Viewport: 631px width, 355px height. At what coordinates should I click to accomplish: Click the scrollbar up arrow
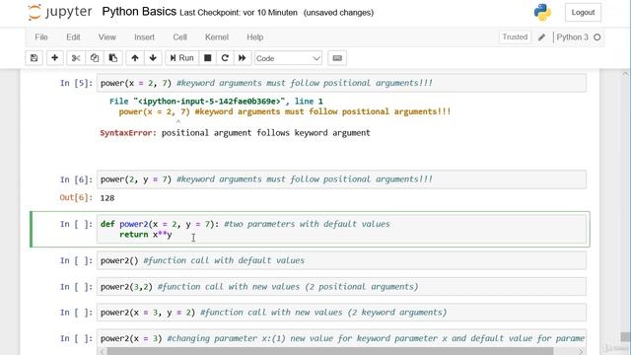[625, 73]
